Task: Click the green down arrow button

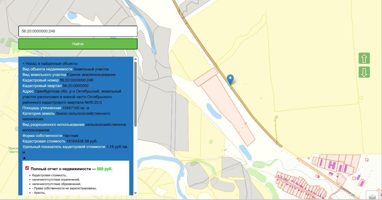Action: pos(364,72)
